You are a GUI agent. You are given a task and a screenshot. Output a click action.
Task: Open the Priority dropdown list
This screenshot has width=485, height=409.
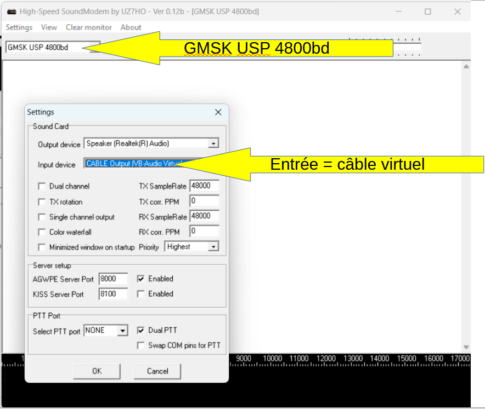click(x=213, y=247)
